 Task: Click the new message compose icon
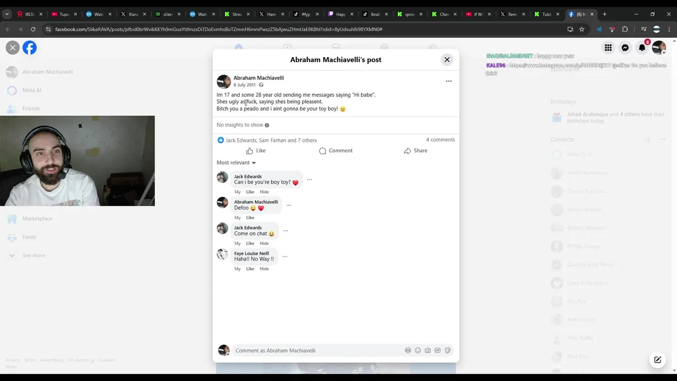(657, 360)
